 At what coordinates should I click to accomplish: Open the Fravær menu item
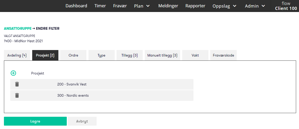[x=120, y=6]
